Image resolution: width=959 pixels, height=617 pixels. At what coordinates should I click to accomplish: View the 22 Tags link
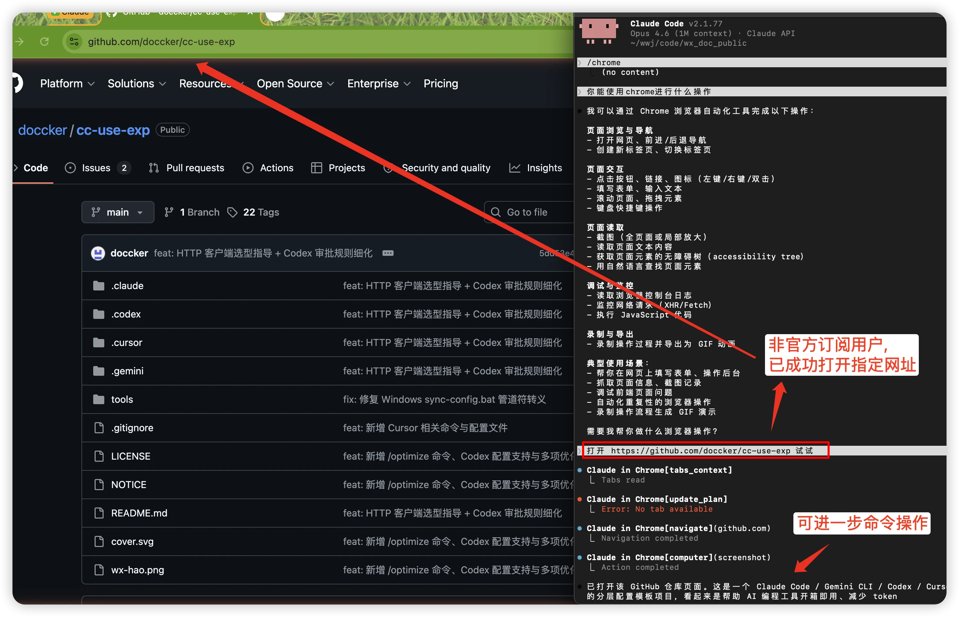click(x=253, y=212)
